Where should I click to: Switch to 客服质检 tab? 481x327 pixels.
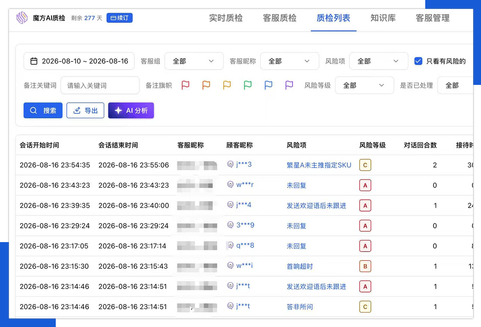280,18
